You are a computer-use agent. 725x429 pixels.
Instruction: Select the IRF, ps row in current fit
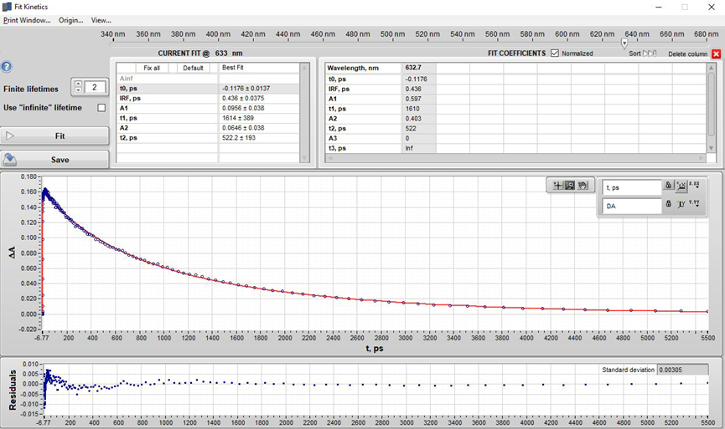tap(208, 98)
